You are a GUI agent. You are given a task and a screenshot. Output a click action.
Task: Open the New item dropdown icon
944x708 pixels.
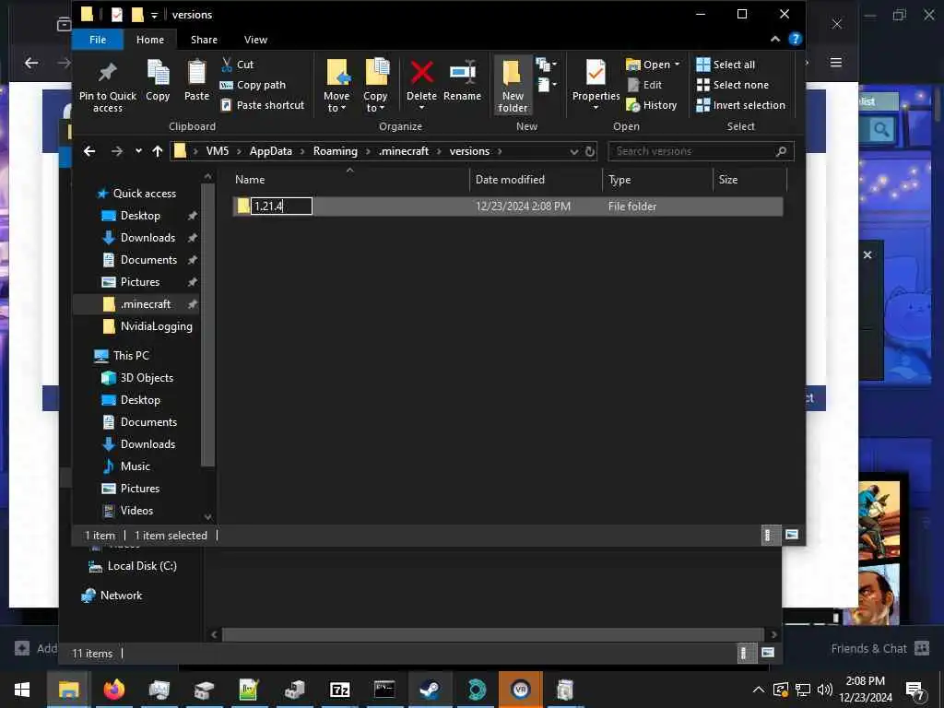546,65
